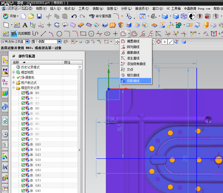Click the part navigator scrollbar up arrow

[x=80, y=67]
